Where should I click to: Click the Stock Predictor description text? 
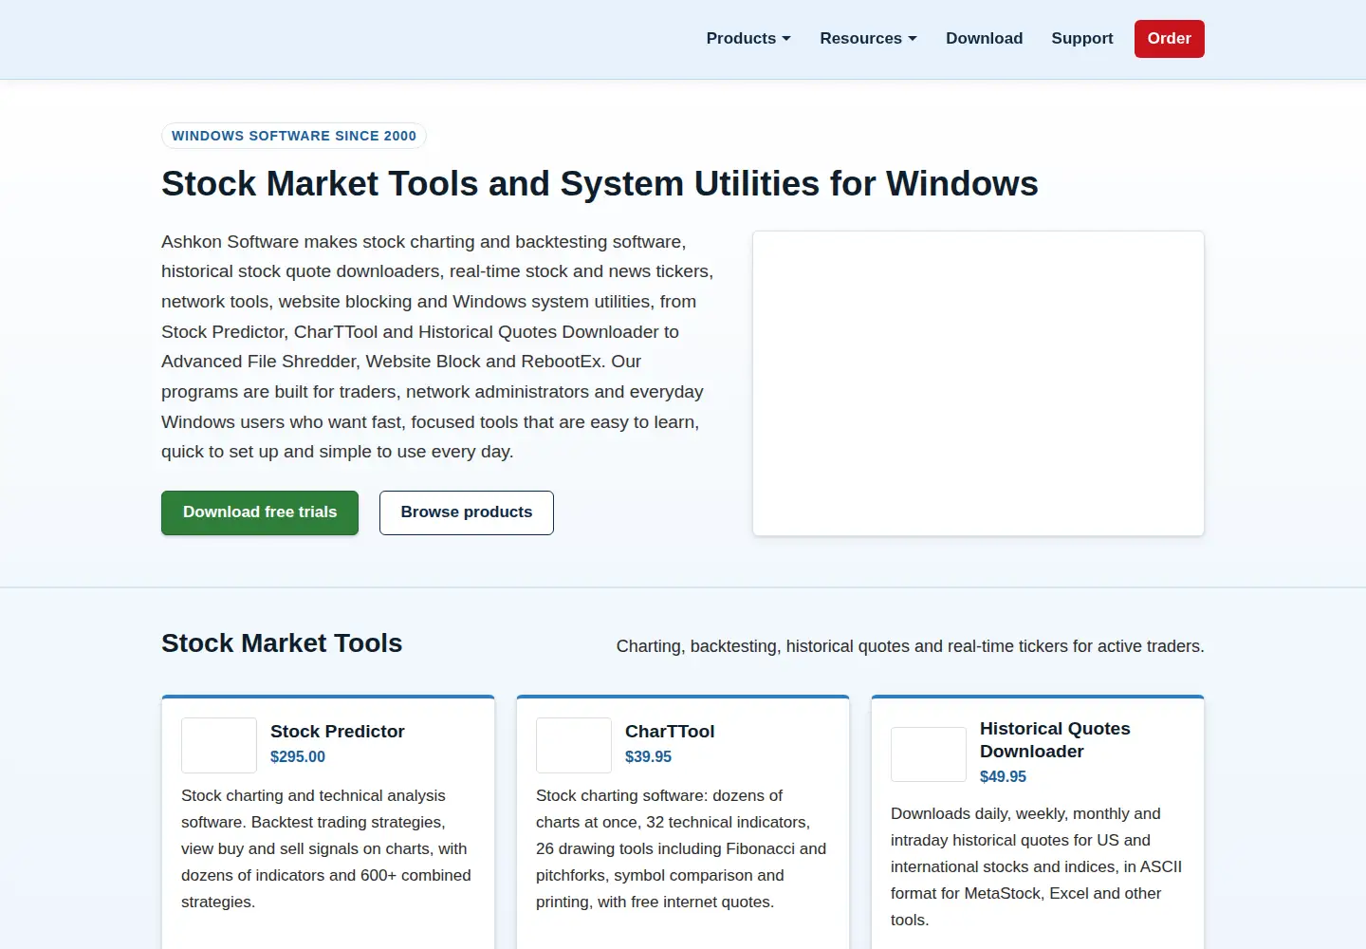326,849
